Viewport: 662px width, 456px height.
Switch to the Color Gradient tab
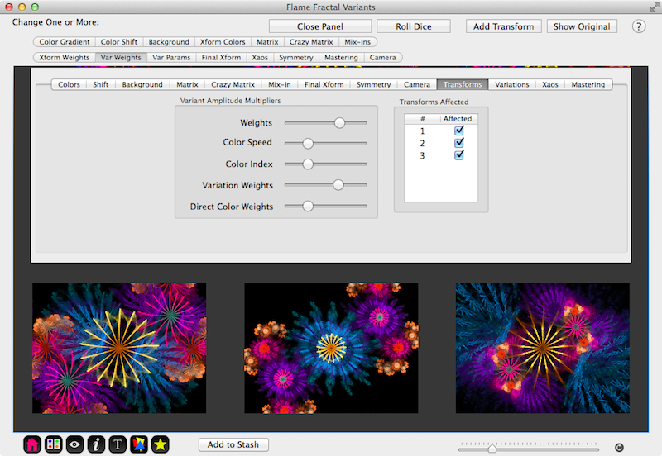(x=65, y=42)
